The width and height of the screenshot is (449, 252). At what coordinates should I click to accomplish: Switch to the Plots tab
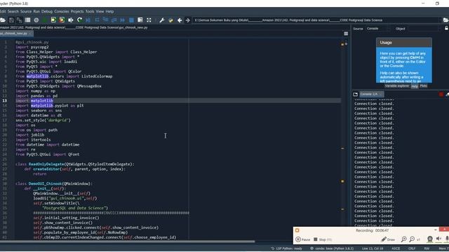click(x=423, y=86)
